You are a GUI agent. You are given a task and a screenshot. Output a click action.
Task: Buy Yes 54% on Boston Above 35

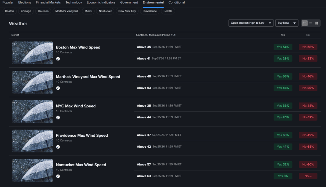point(283,47)
